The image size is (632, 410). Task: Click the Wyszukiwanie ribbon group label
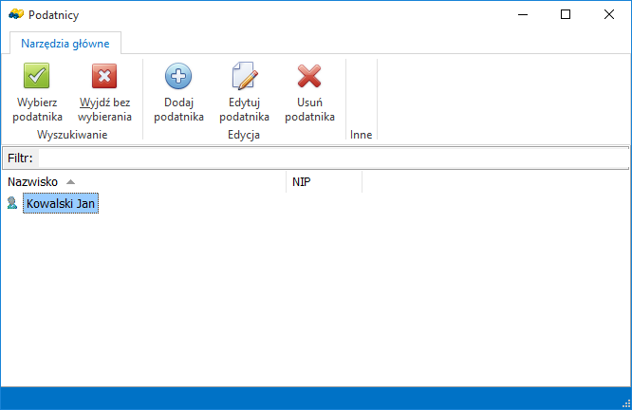tap(72, 135)
